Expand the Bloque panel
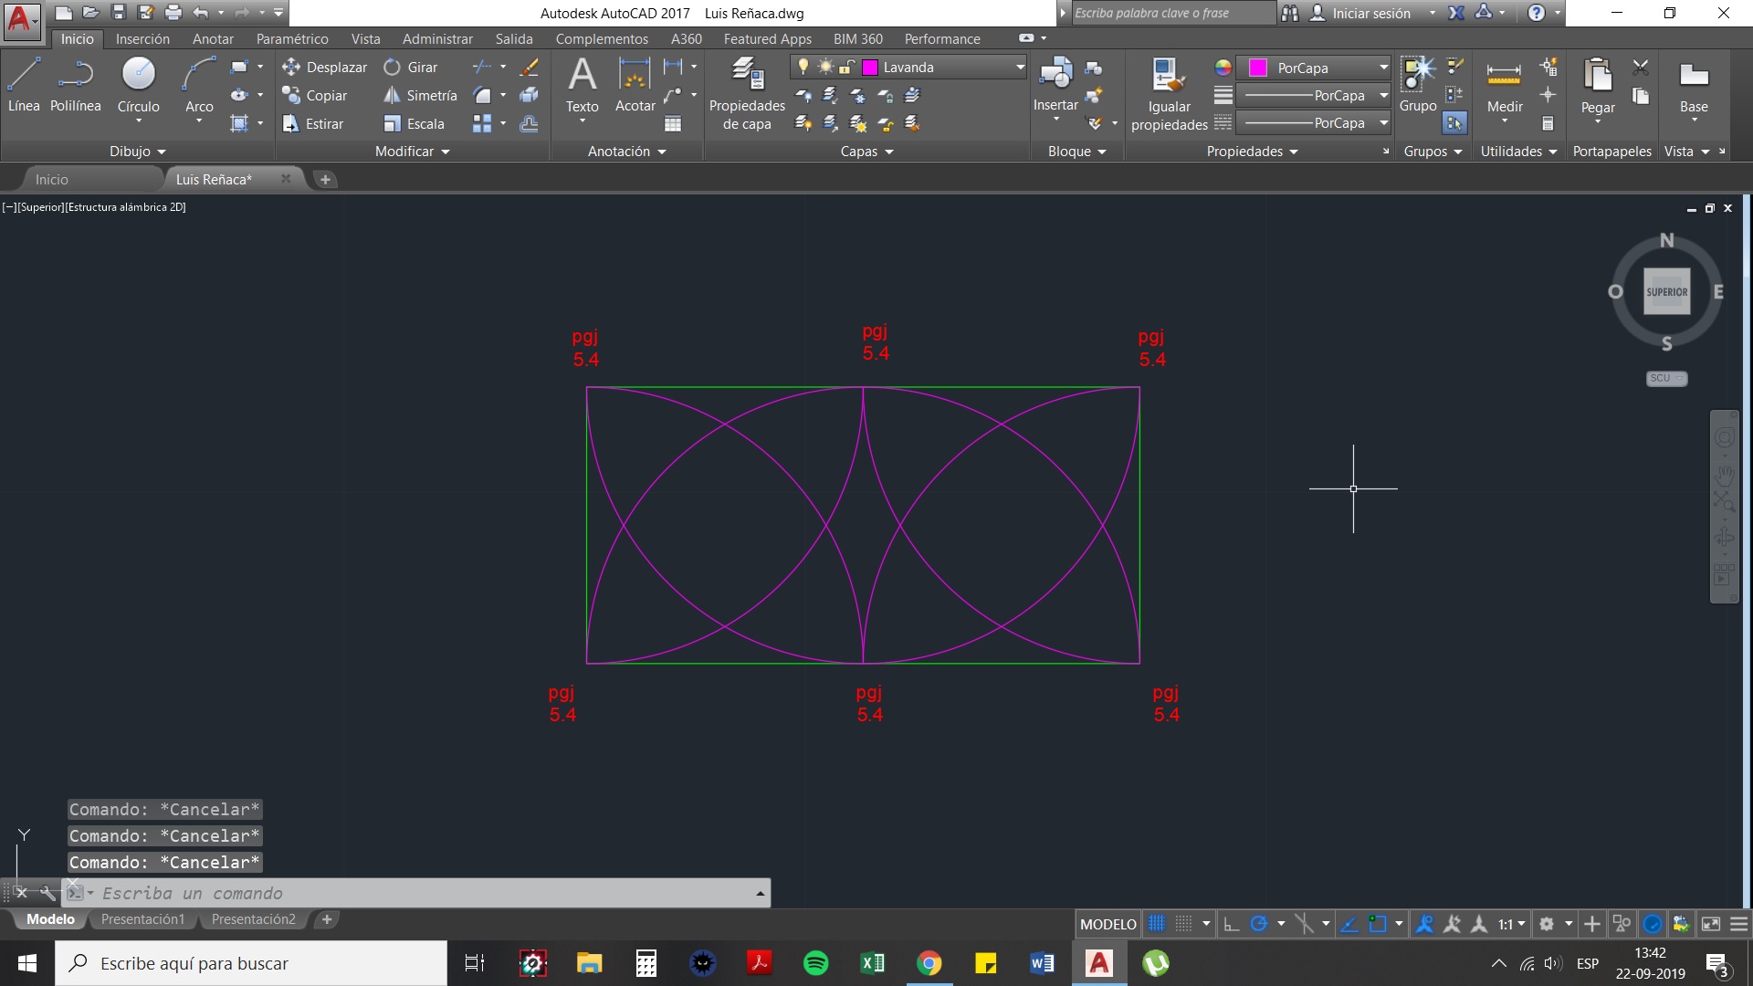The image size is (1753, 986). click(x=1077, y=152)
